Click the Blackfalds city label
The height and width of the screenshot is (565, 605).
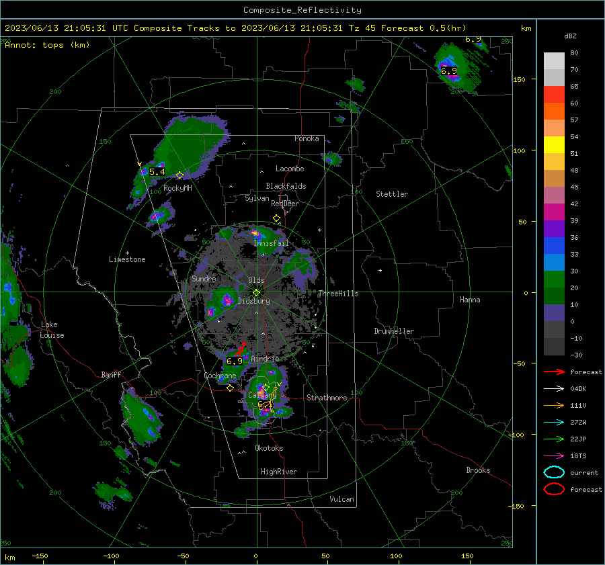[x=286, y=186]
